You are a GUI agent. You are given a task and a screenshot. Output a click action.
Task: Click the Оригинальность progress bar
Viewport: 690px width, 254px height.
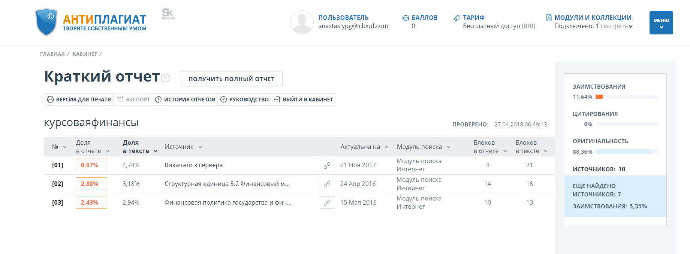pos(626,152)
